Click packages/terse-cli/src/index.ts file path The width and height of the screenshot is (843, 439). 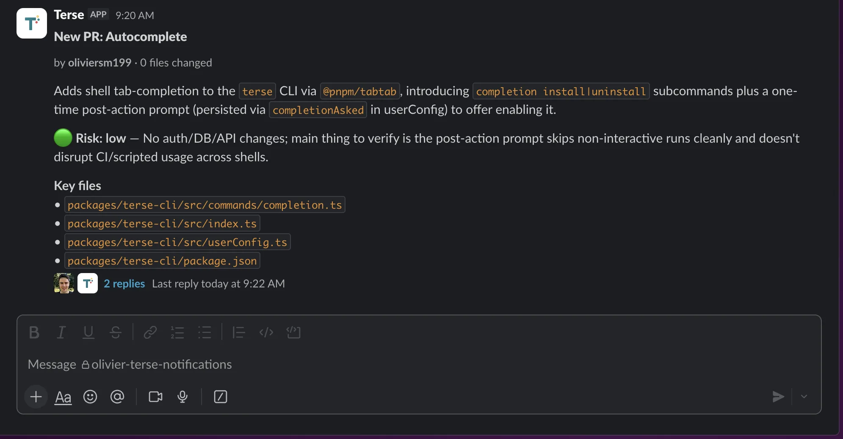tap(162, 224)
